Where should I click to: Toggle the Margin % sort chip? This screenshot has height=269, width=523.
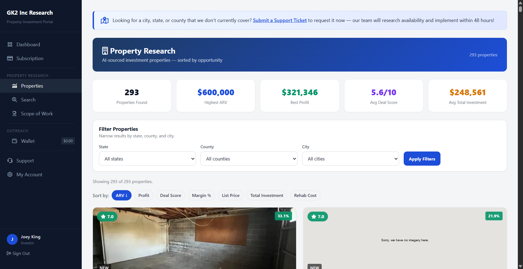click(201, 195)
